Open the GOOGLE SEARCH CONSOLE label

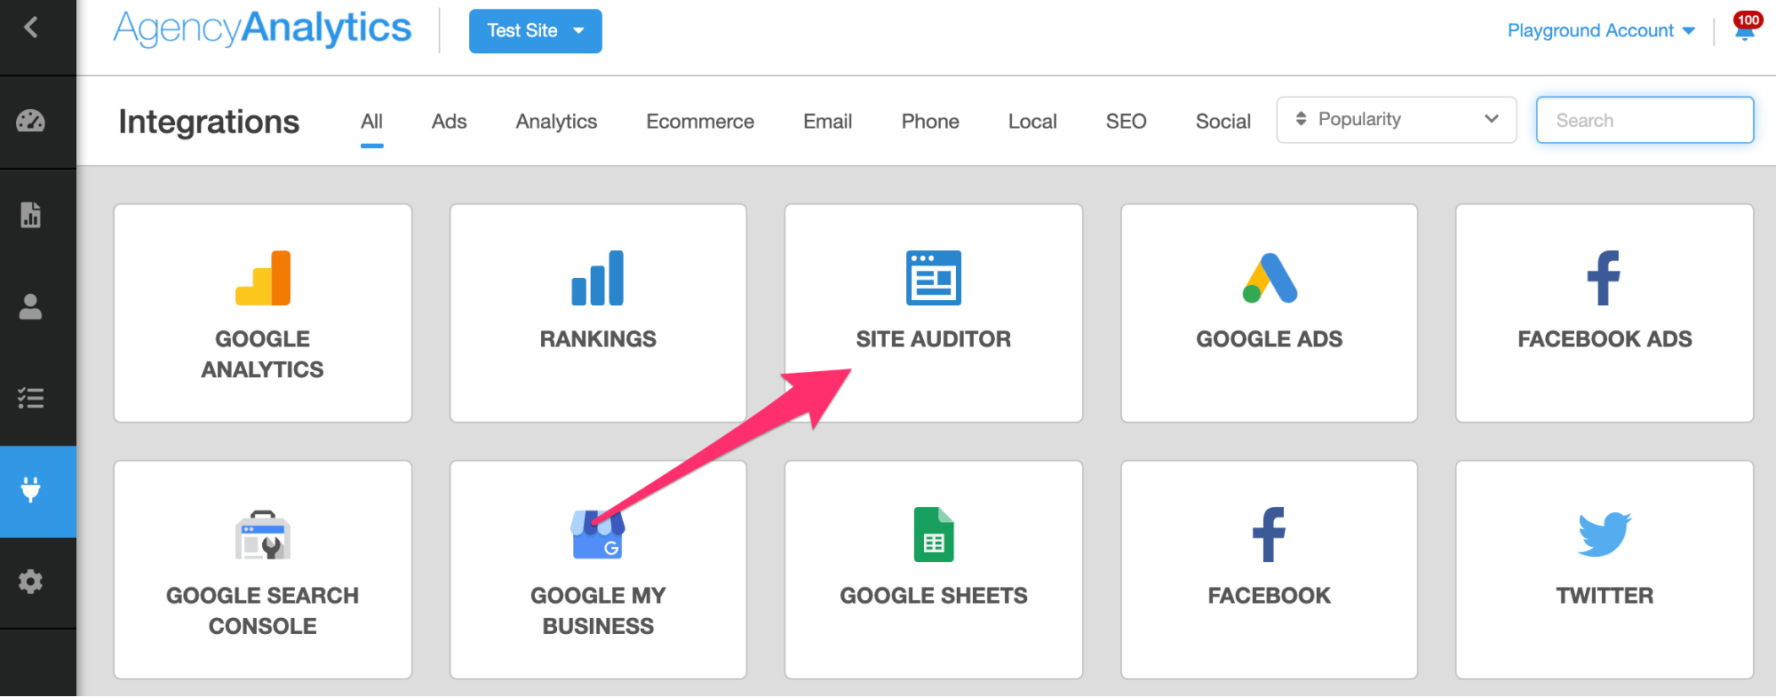pos(263,611)
